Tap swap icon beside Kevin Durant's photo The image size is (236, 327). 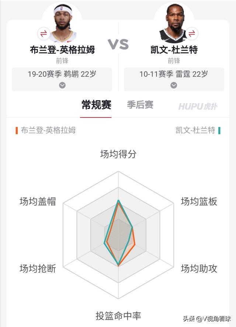tap(192, 34)
